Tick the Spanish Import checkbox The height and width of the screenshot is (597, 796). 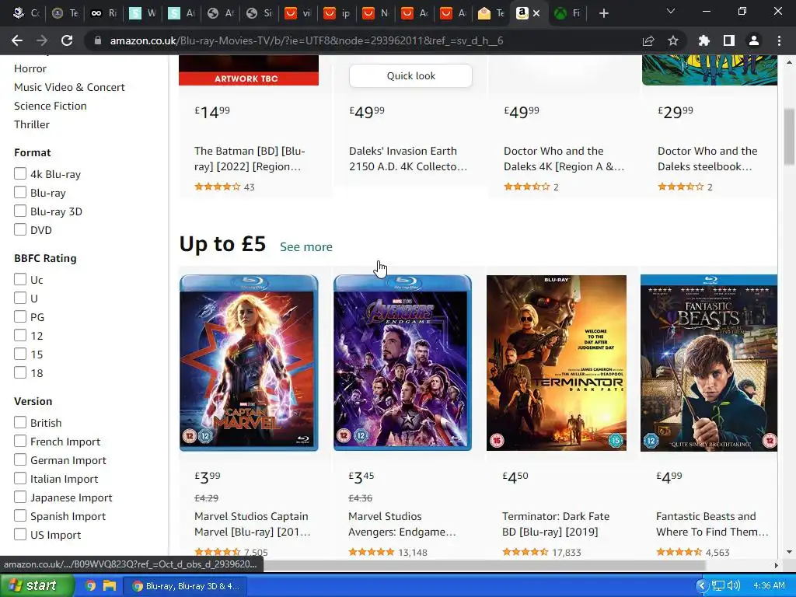pyautogui.click(x=19, y=516)
